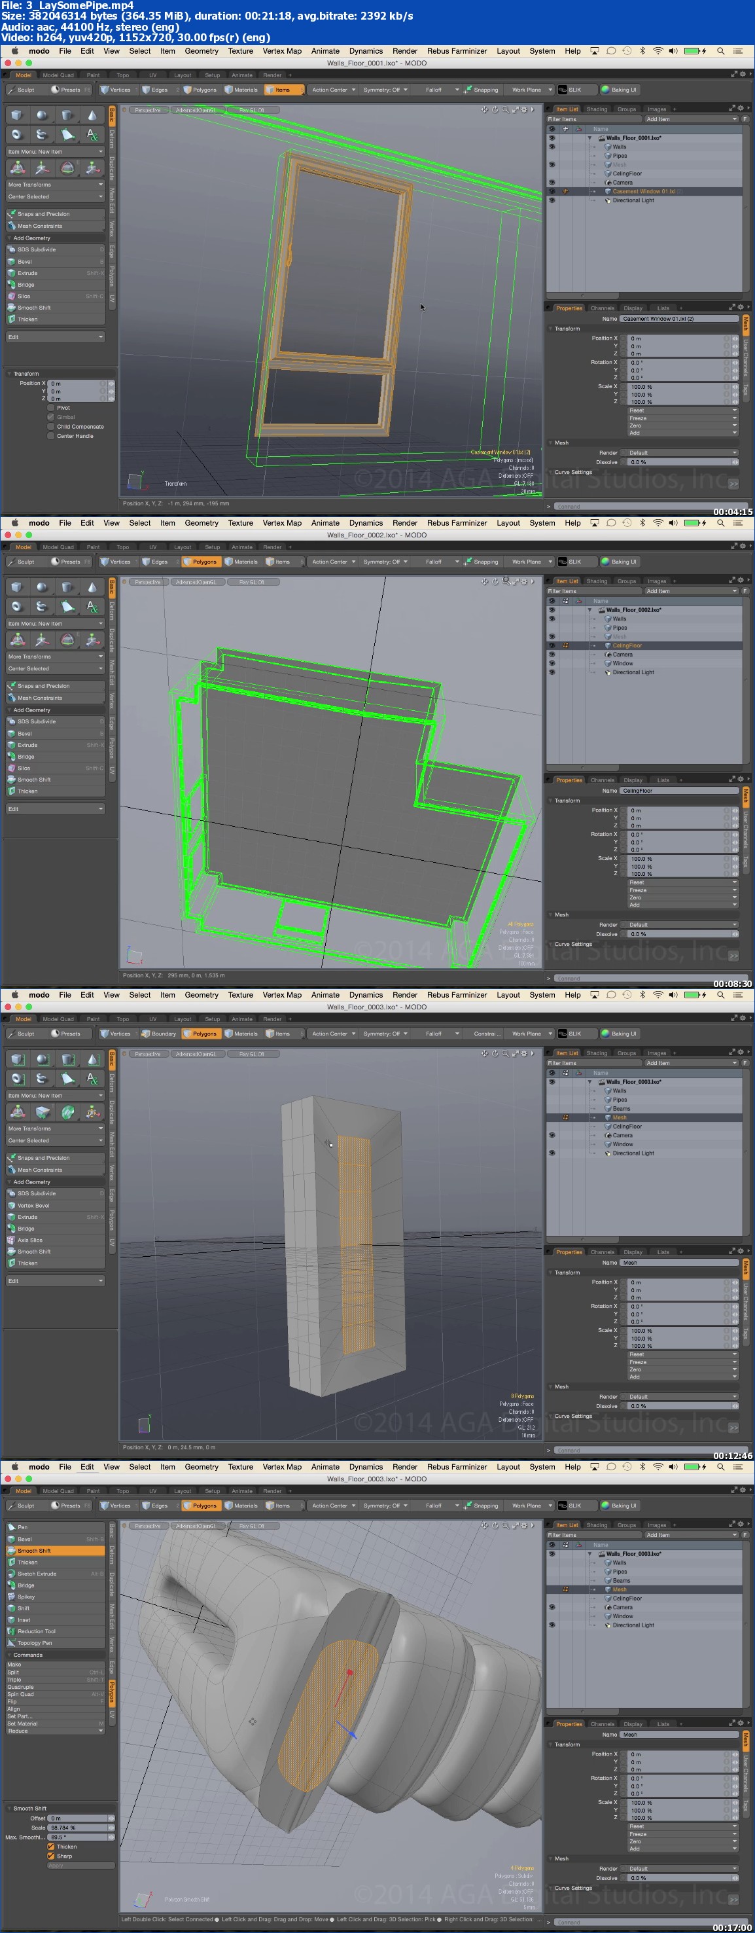755x1933 pixels.
Task: Click the viewport zoom magnifier in 00:08:30 frame
Action: [506, 581]
